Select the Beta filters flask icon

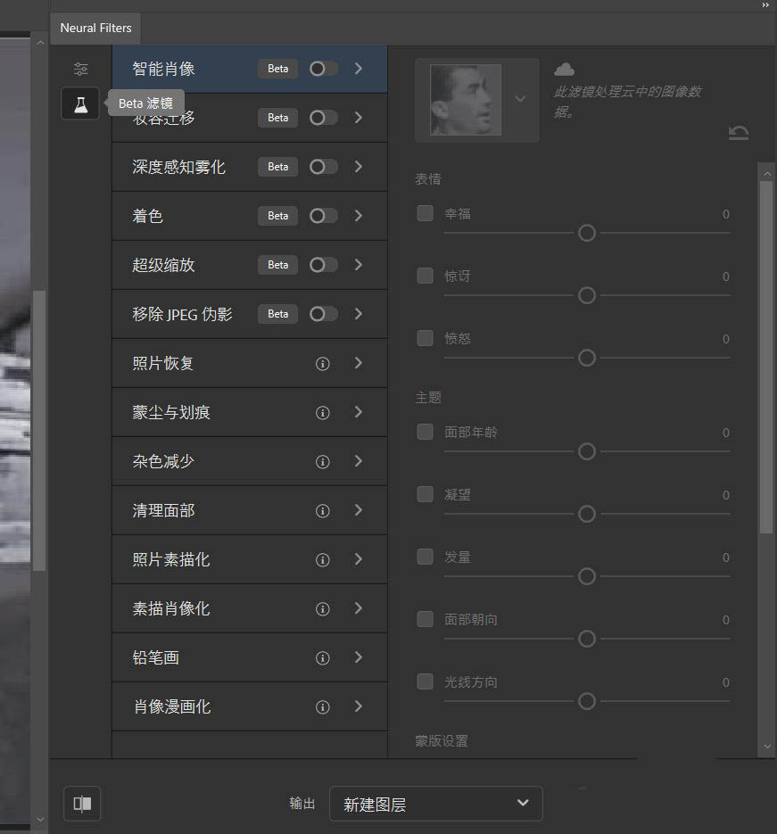pos(80,103)
